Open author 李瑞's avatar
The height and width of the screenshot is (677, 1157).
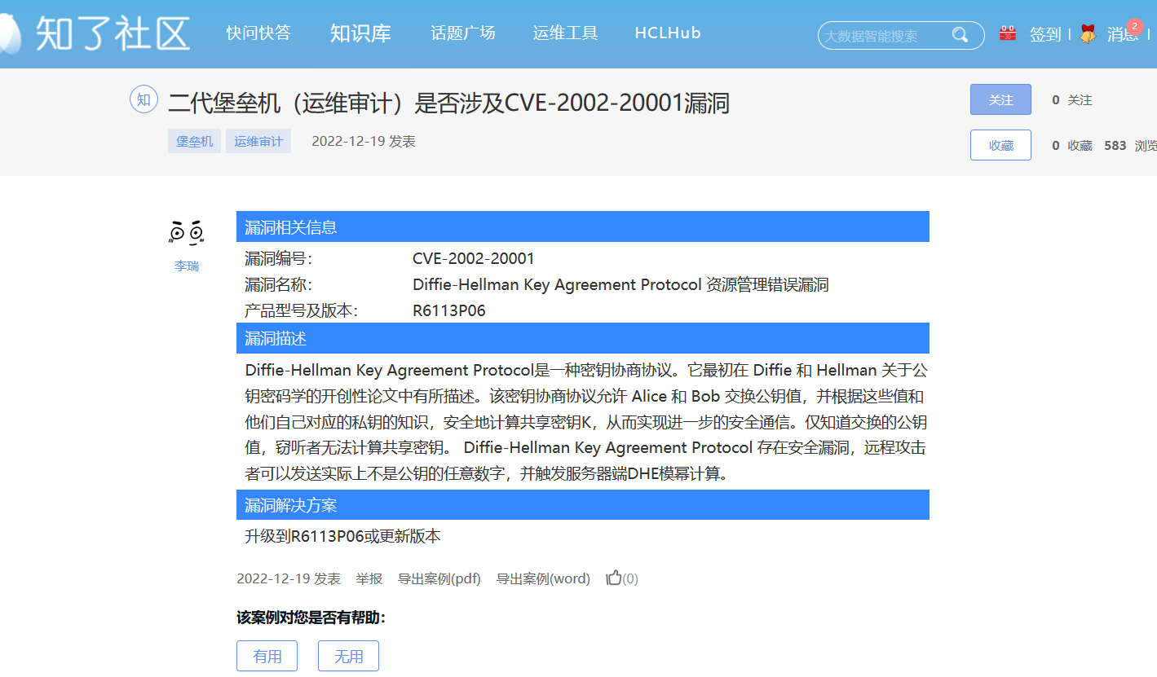click(x=186, y=233)
